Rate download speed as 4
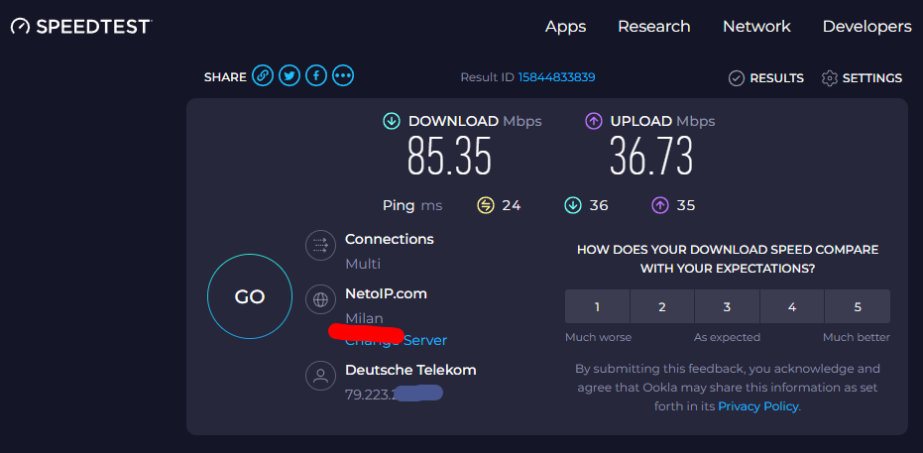Screen dimensions: 923x453 [x=792, y=306]
